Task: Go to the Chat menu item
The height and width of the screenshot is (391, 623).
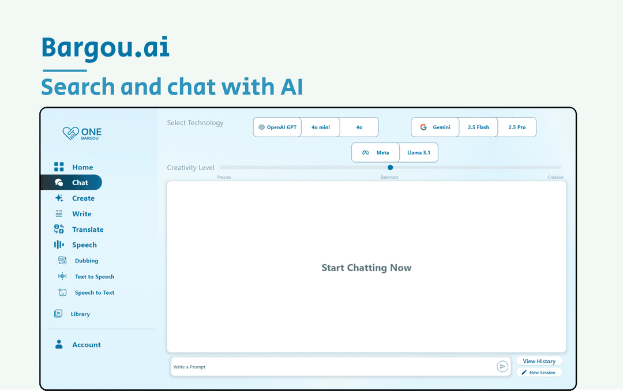Action: click(x=72, y=182)
